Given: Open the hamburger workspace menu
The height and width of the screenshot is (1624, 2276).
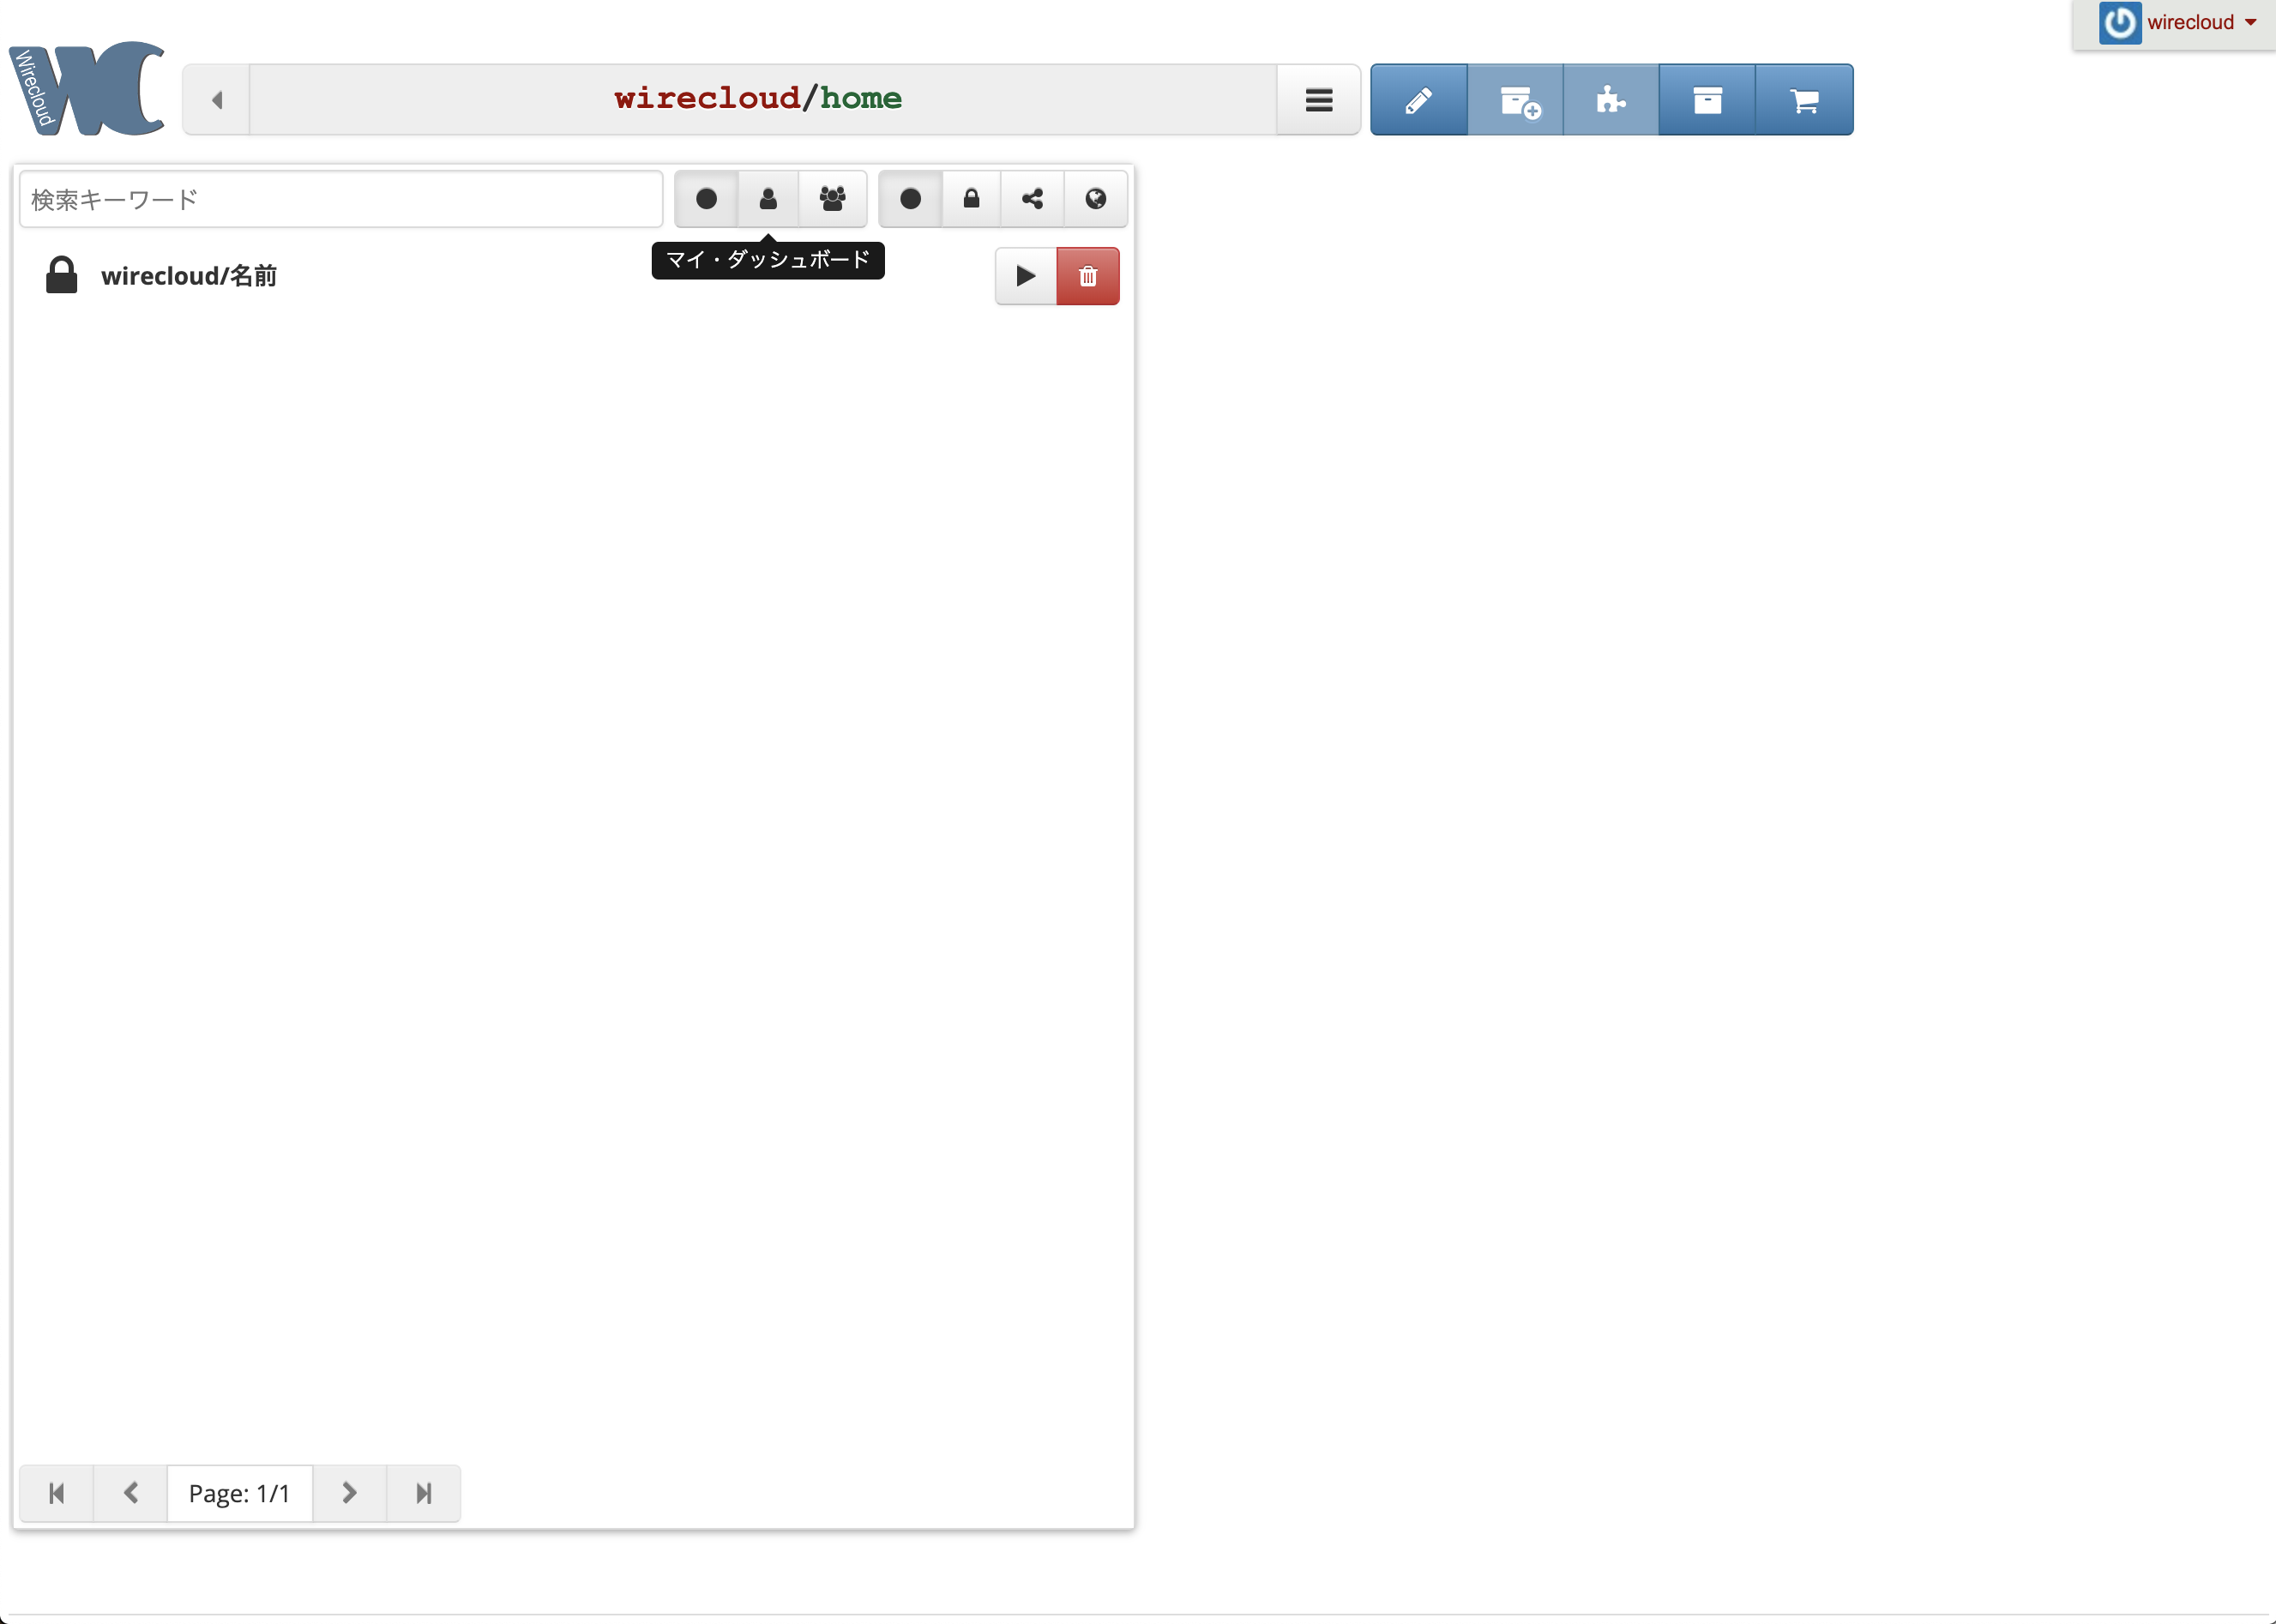Looking at the screenshot, I should (x=1319, y=100).
